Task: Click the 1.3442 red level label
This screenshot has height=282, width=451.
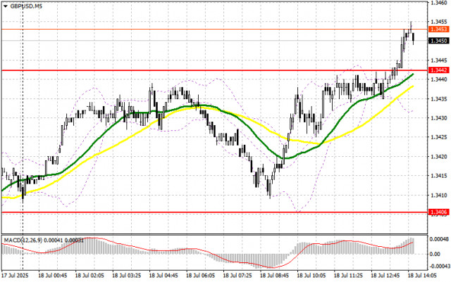Action: tap(438, 70)
